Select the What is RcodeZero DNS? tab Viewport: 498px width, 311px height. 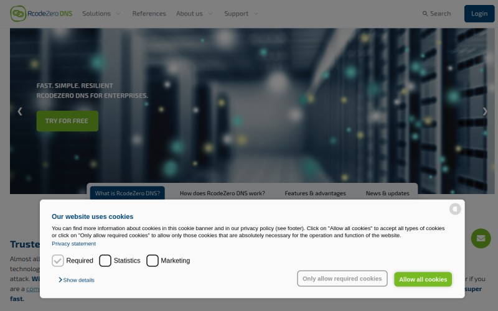(128, 193)
